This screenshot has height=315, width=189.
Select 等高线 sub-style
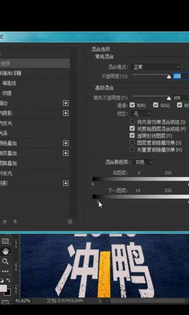35,83
